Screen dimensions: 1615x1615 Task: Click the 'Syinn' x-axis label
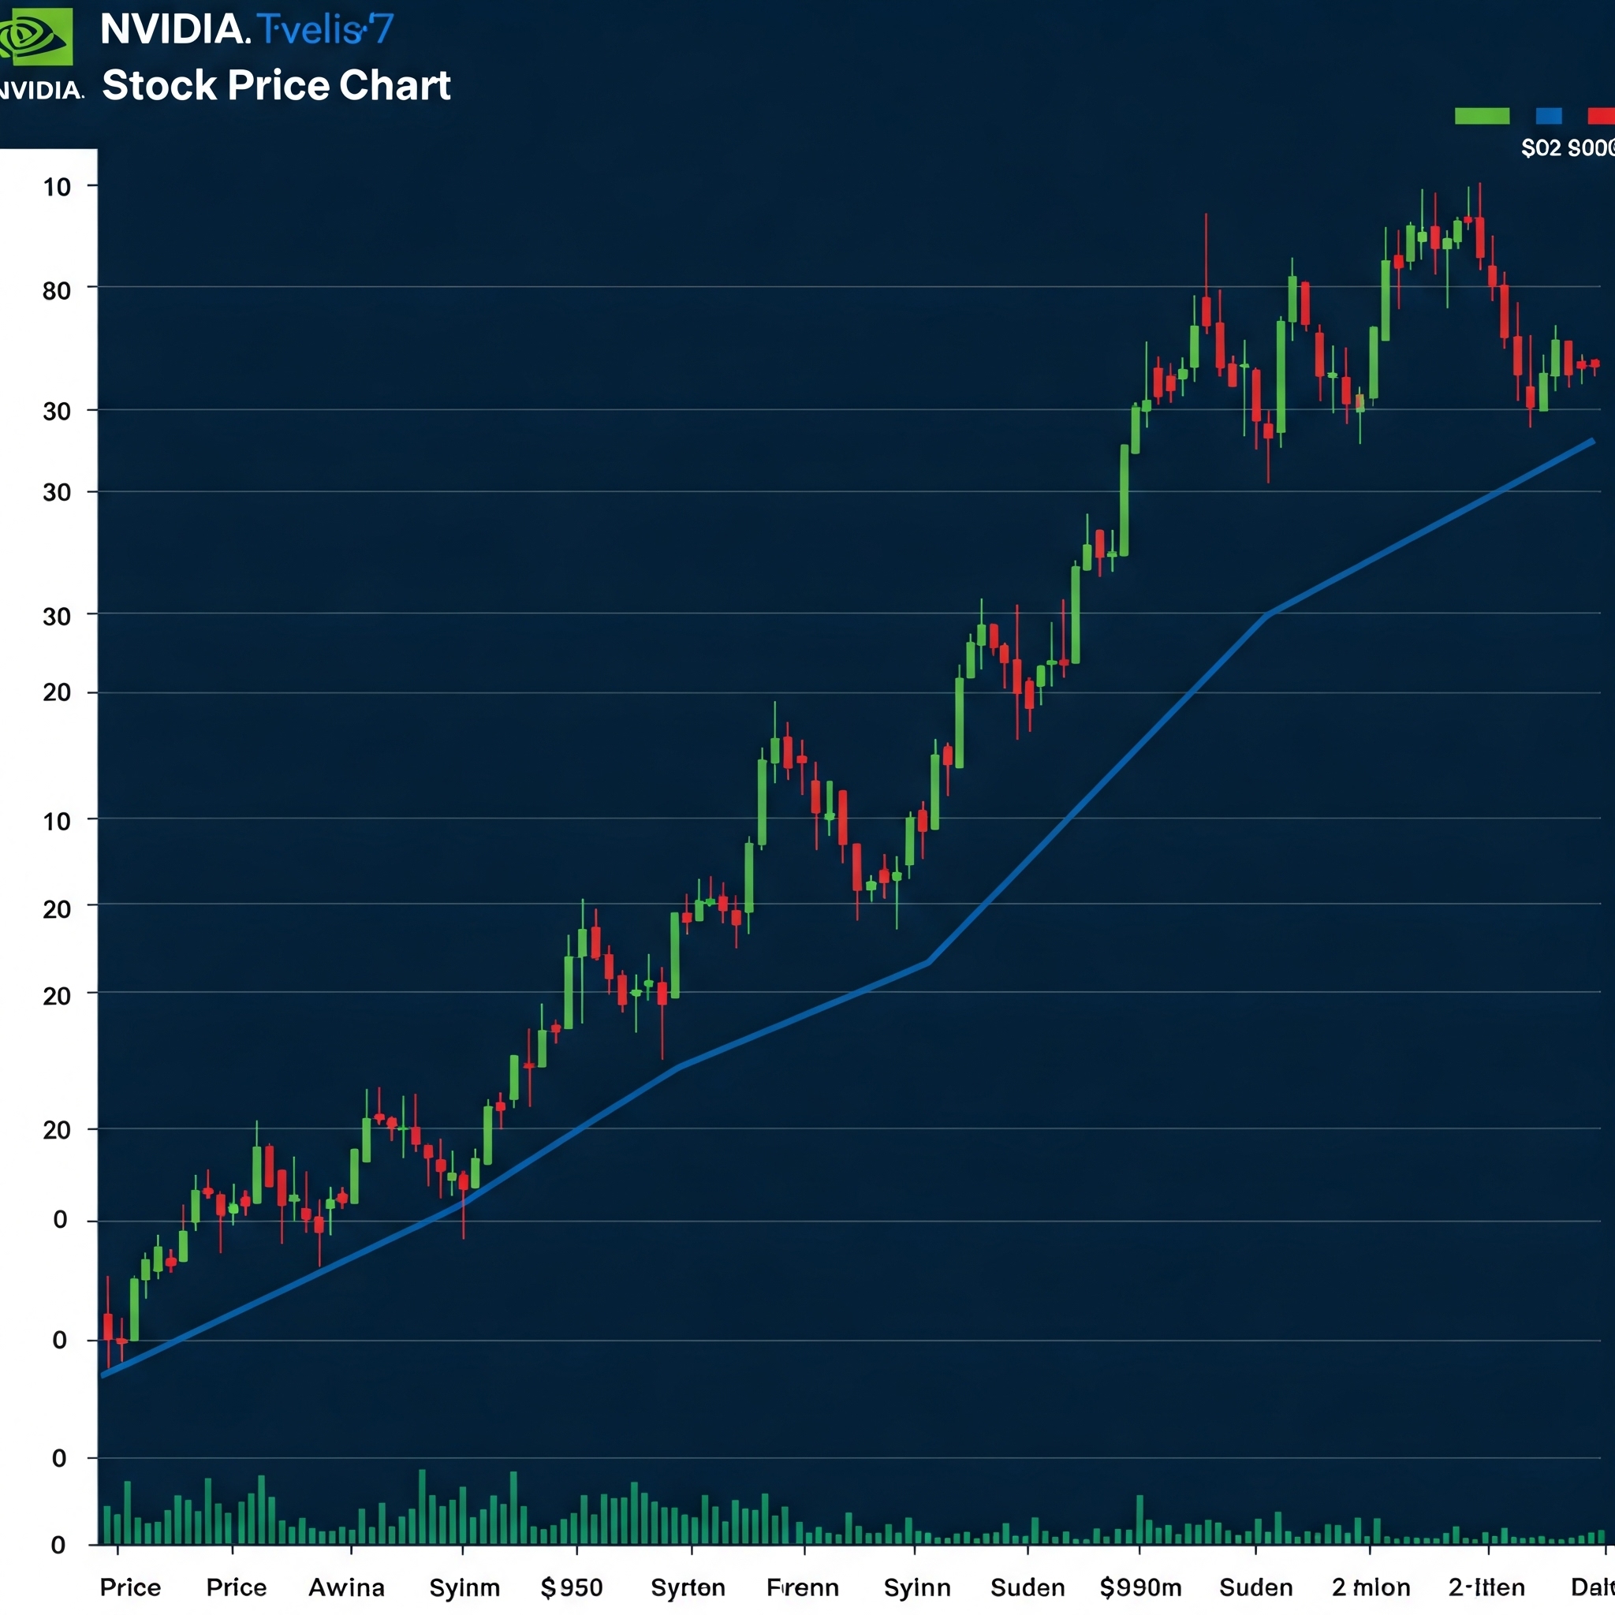pyautogui.click(x=917, y=1587)
